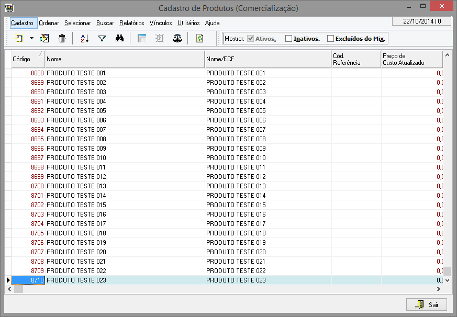
Task: Enable the Inativos checkbox
Action: 288,39
